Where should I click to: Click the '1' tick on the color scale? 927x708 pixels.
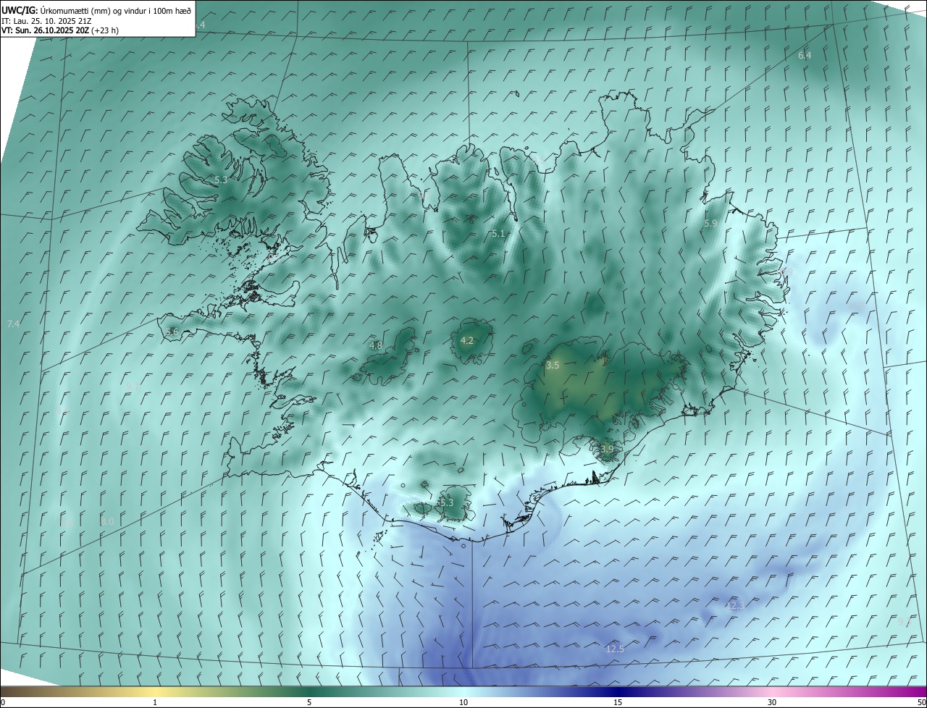click(155, 702)
